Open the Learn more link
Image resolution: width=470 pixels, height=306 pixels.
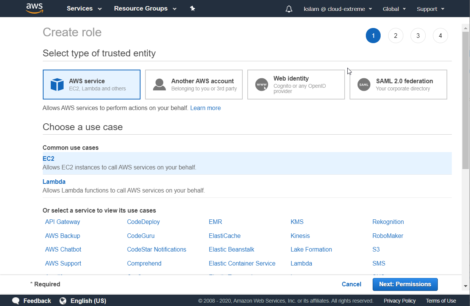tap(205, 108)
